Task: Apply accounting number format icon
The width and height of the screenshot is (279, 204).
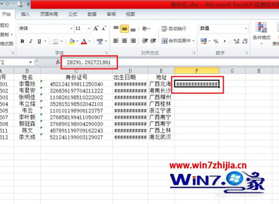Action: [204, 41]
